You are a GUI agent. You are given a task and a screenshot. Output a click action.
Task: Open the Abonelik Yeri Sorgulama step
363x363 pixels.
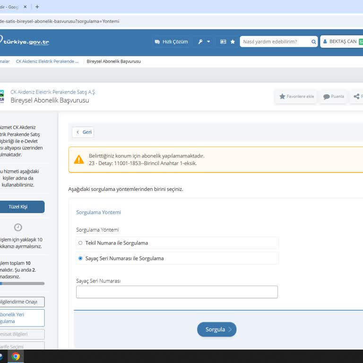[x=22, y=318]
